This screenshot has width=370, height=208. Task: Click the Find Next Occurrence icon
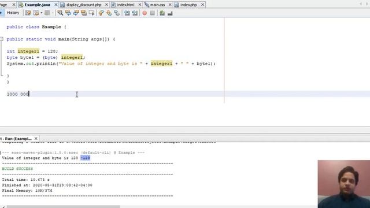pyautogui.click(x=76, y=13)
